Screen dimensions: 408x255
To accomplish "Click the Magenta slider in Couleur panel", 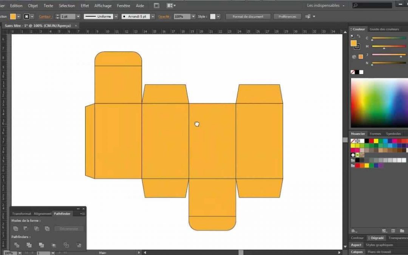I will click(x=389, y=46).
